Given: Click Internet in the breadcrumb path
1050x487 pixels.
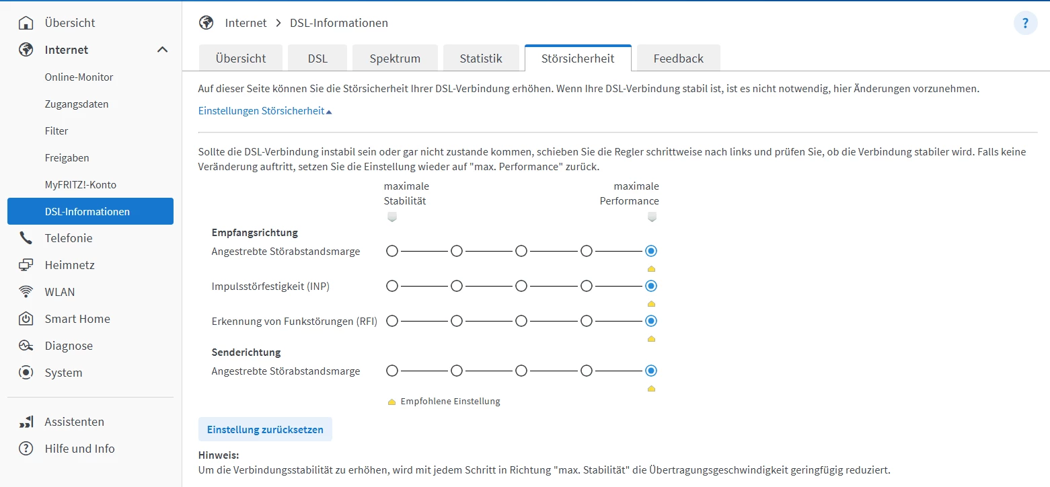Looking at the screenshot, I should (x=246, y=23).
